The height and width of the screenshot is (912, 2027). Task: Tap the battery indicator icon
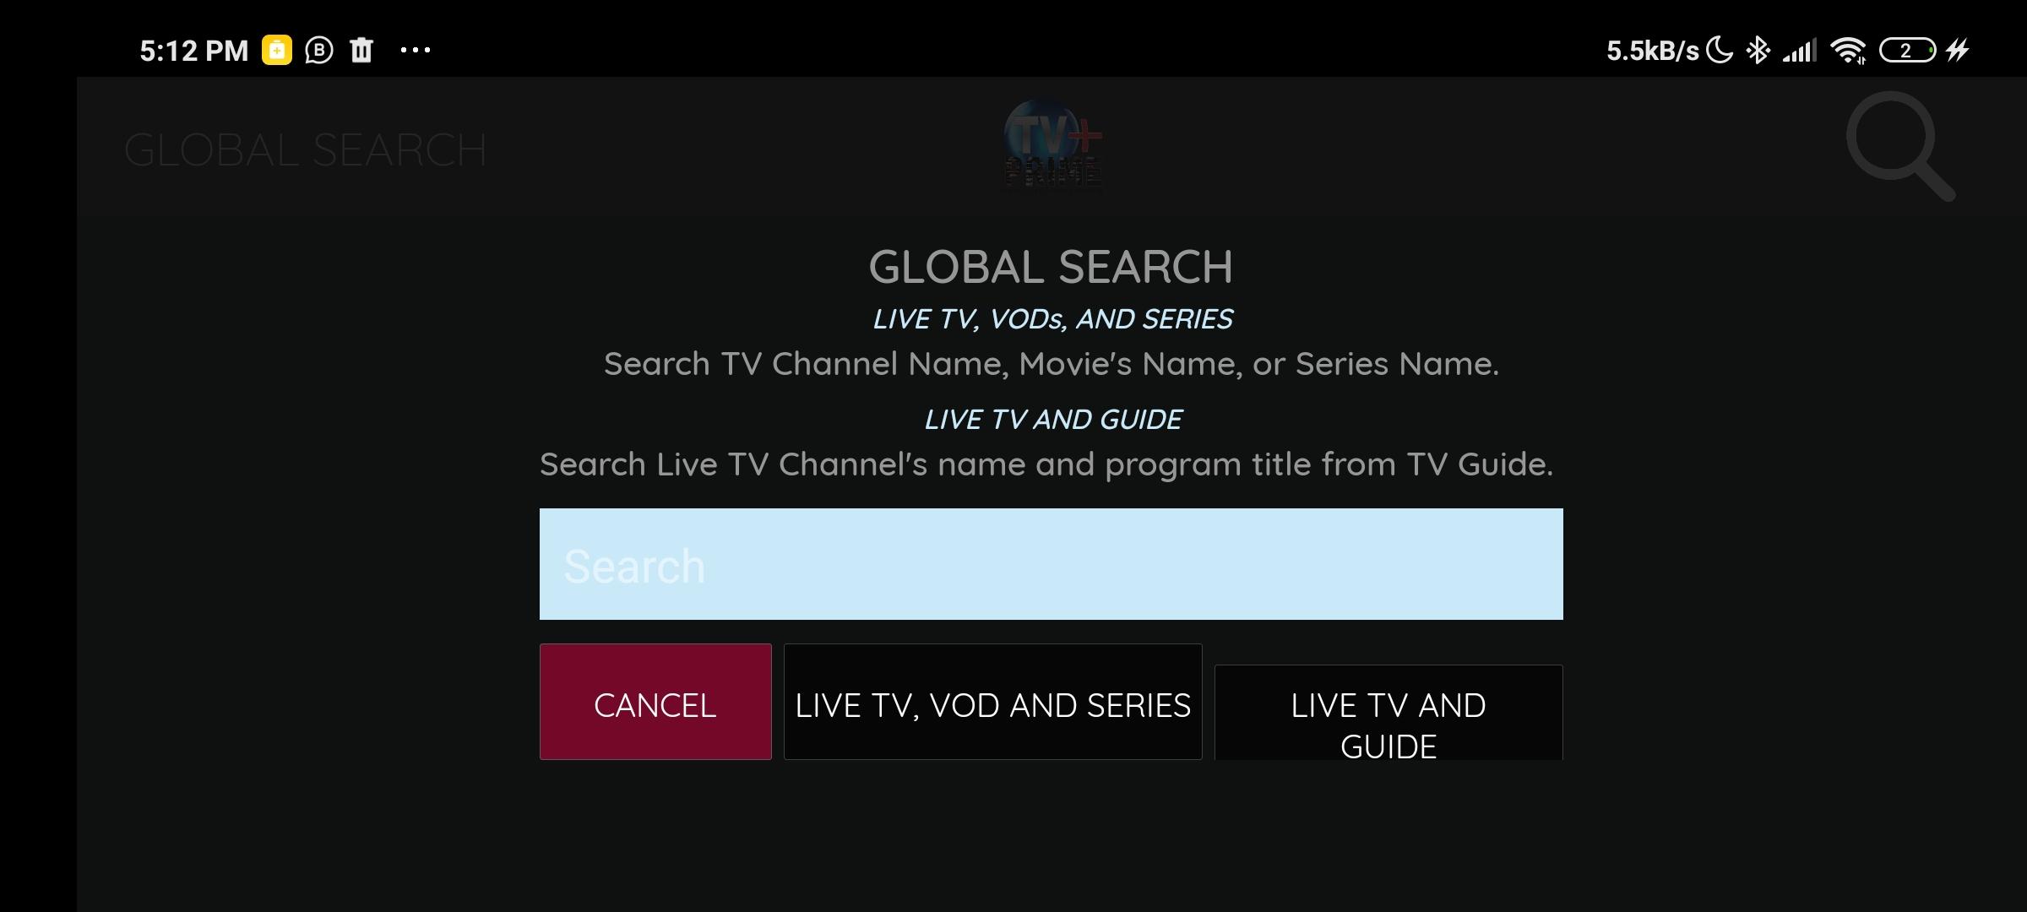click(1908, 51)
